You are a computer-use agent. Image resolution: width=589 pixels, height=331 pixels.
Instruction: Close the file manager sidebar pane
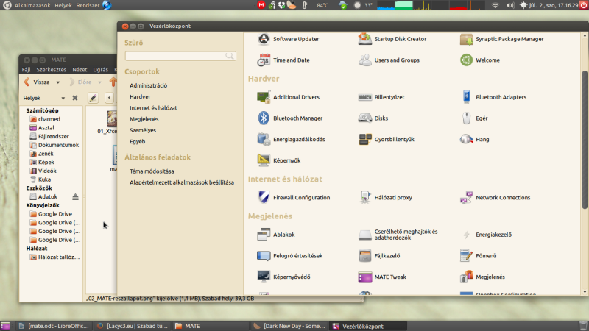click(75, 98)
